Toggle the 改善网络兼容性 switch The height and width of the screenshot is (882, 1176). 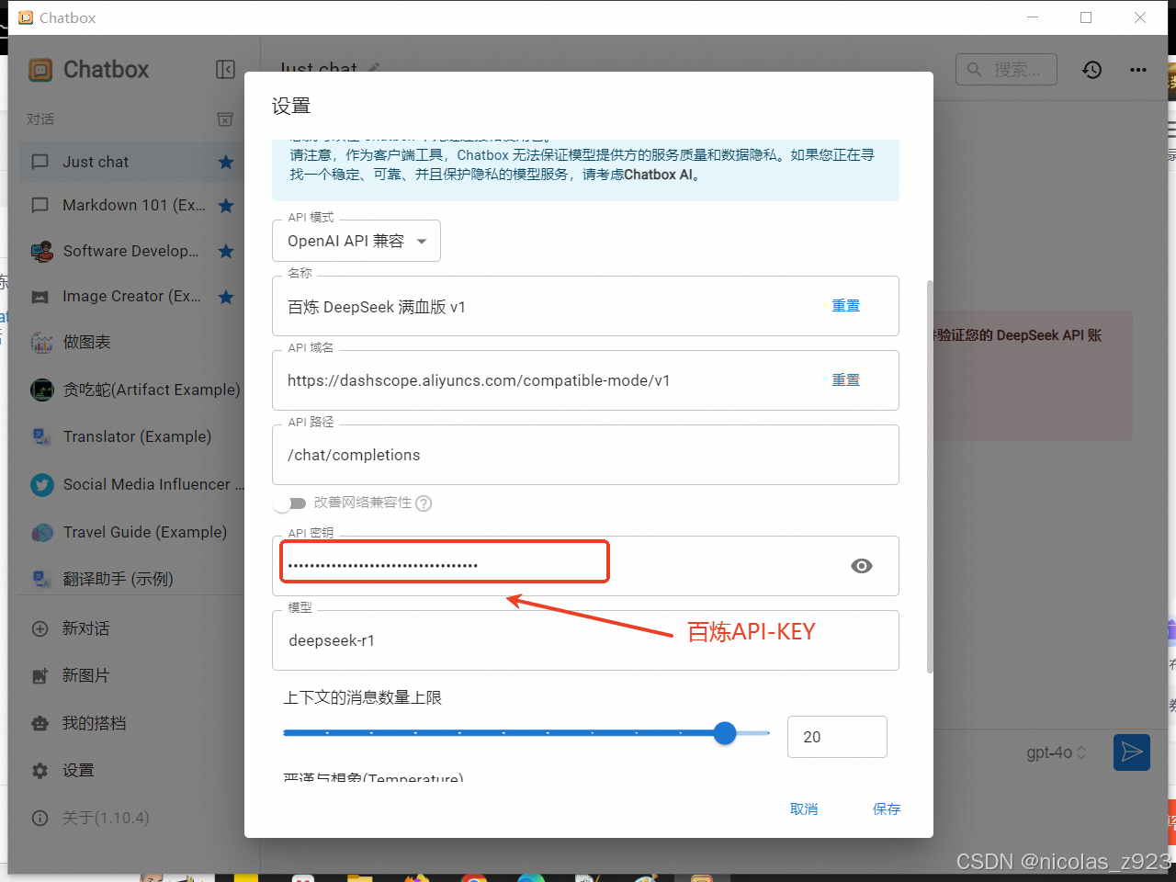290,503
